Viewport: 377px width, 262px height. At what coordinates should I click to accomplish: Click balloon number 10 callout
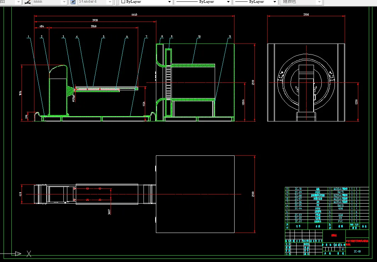click(x=199, y=36)
